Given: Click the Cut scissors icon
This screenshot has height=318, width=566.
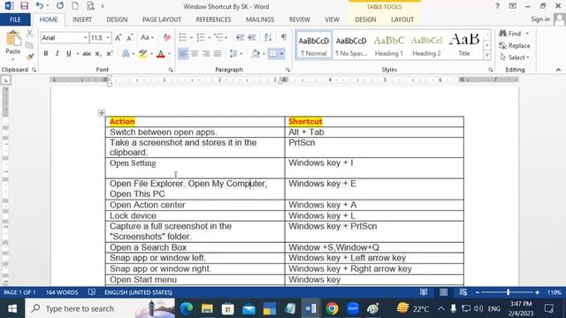Looking at the screenshot, I should [x=30, y=34].
